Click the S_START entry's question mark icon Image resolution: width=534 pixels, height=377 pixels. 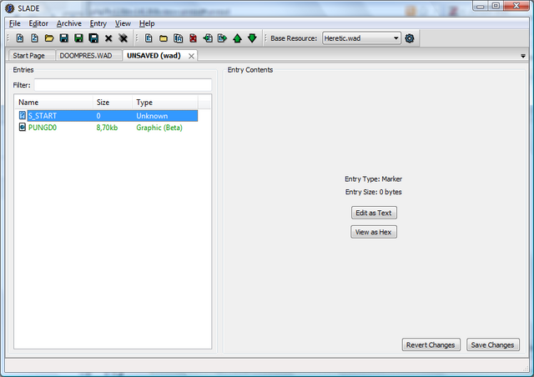point(23,115)
